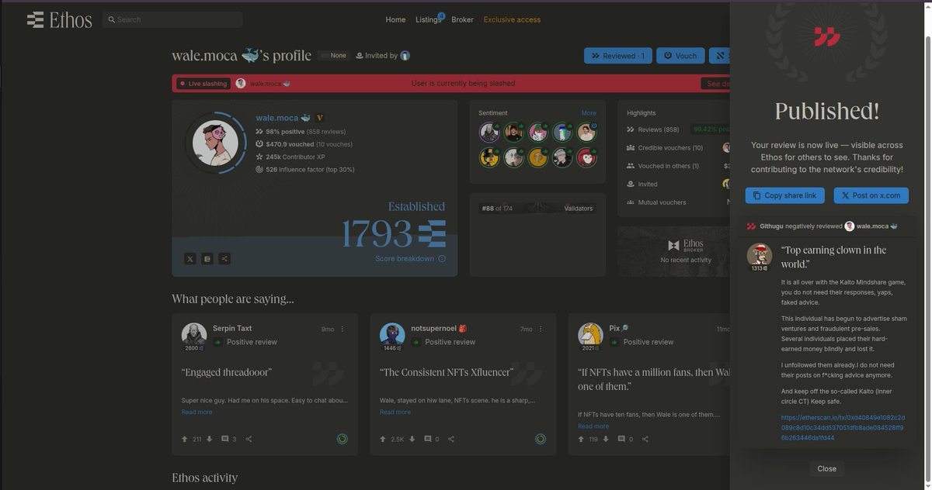This screenshot has height=490, width=932.
Task: Click the Reviewed · 1 button
Action: [x=617, y=56]
